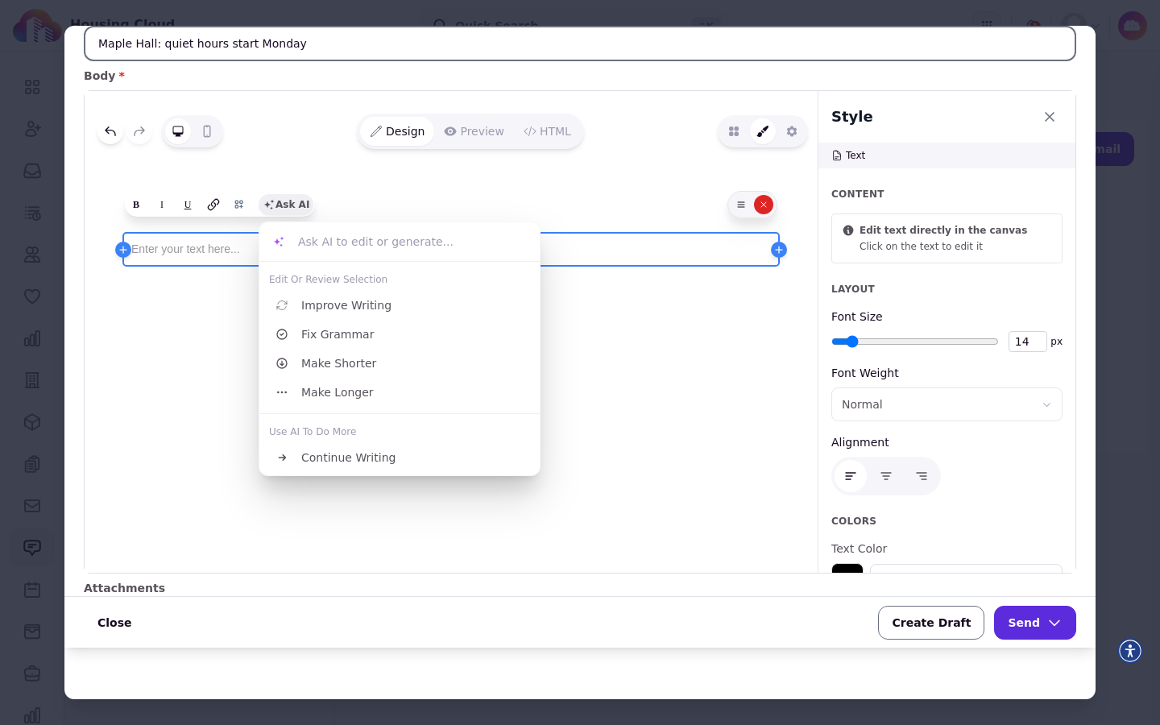Screen dimensions: 1160x725
Task: Adjust the Font Size slider
Action: coord(915,342)
